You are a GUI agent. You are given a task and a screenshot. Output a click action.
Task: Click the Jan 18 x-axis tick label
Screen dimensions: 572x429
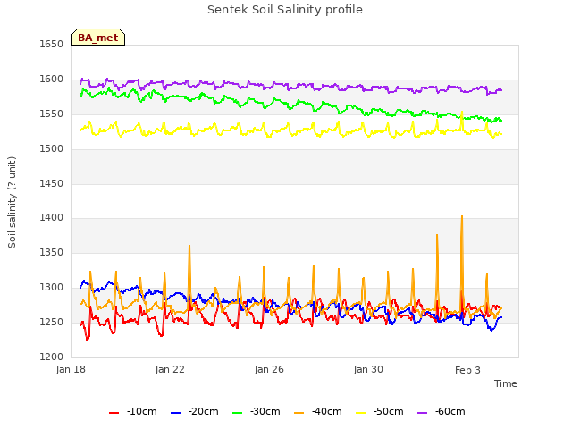coord(71,369)
